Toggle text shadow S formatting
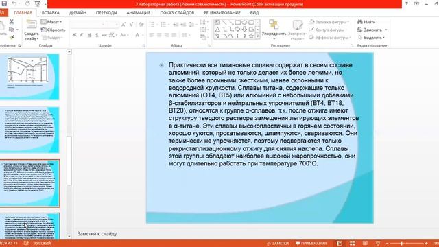The image size is (439, 247). [97, 35]
